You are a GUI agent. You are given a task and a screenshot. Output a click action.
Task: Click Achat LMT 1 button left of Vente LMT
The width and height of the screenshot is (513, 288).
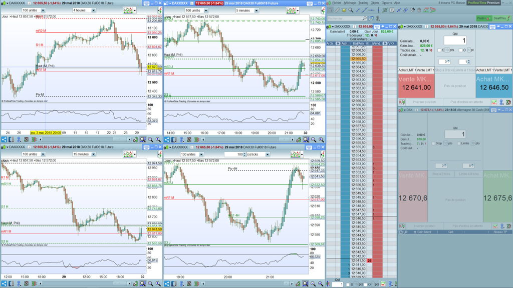pos(407,70)
